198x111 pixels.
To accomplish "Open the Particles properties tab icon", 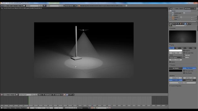I will (x=190, y=24).
